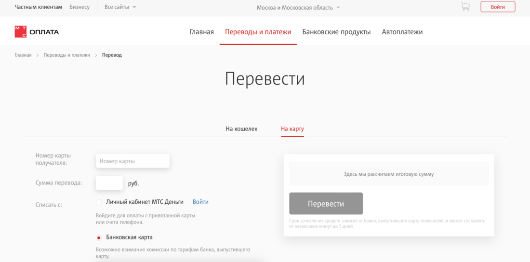The width and height of the screenshot is (530, 262).
Task: Switch to the Бизнесу section link
Action: coord(79,7)
